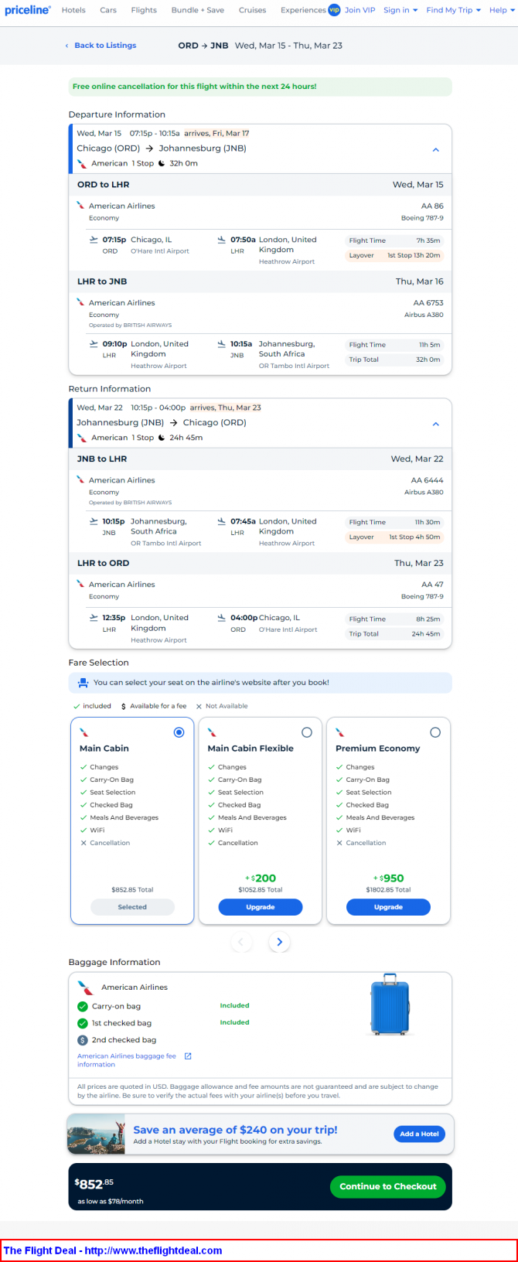
Task: Click American Airlines logo for flight AA 6753
Action: point(80,302)
